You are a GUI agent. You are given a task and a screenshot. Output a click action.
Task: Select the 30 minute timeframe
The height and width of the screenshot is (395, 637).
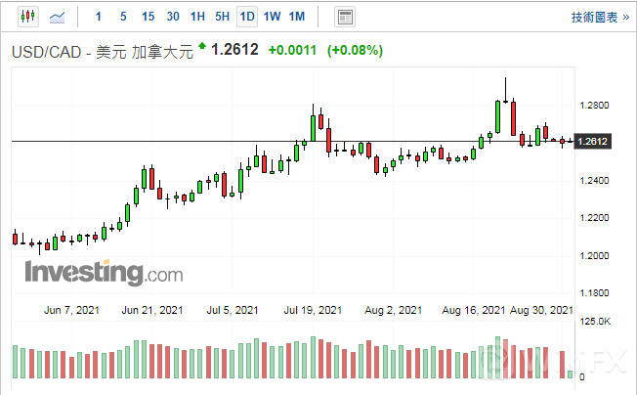pos(173,17)
